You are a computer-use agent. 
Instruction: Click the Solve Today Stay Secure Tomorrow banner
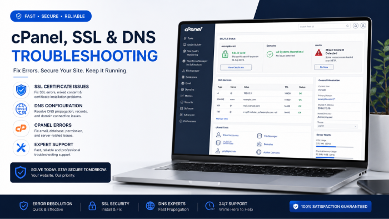[x=60, y=173]
